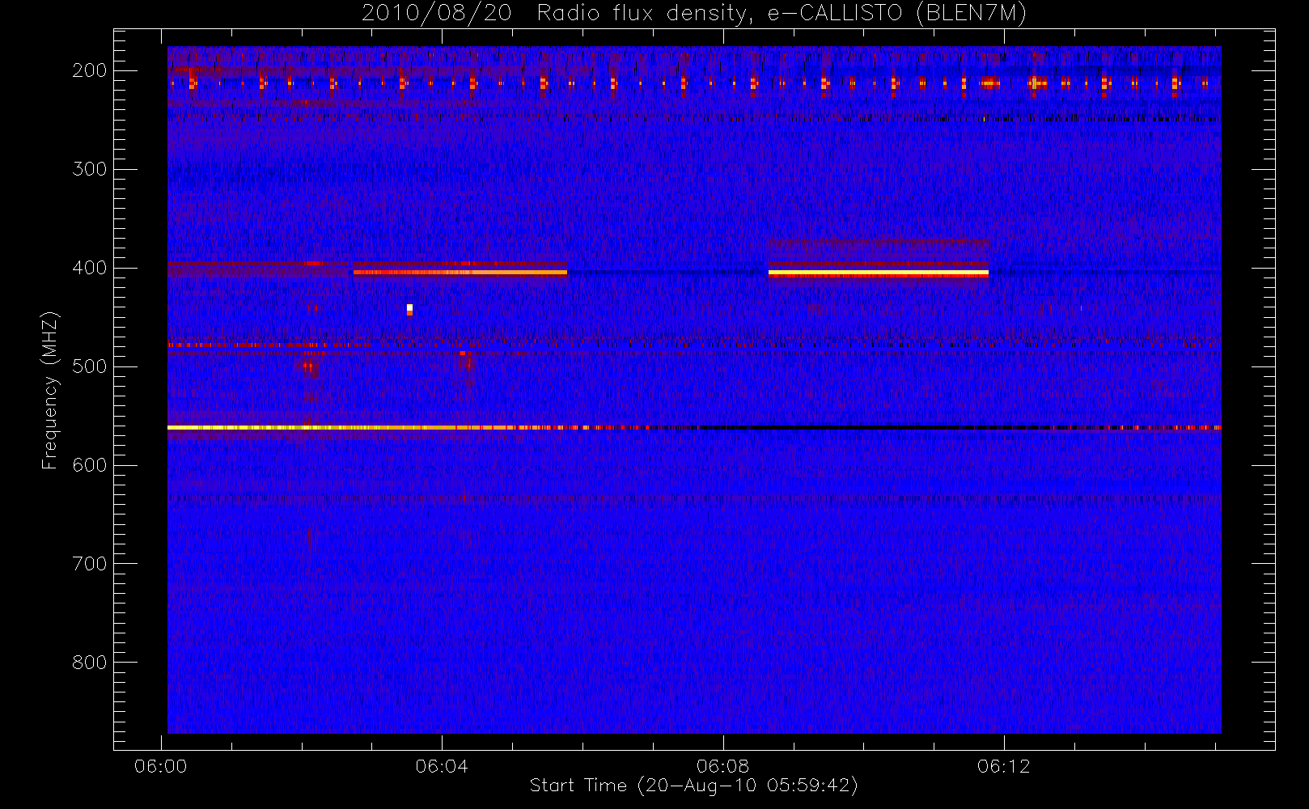The width and height of the screenshot is (1309, 809).
Task: Select the 500 frequency axis label
Action: point(90,366)
